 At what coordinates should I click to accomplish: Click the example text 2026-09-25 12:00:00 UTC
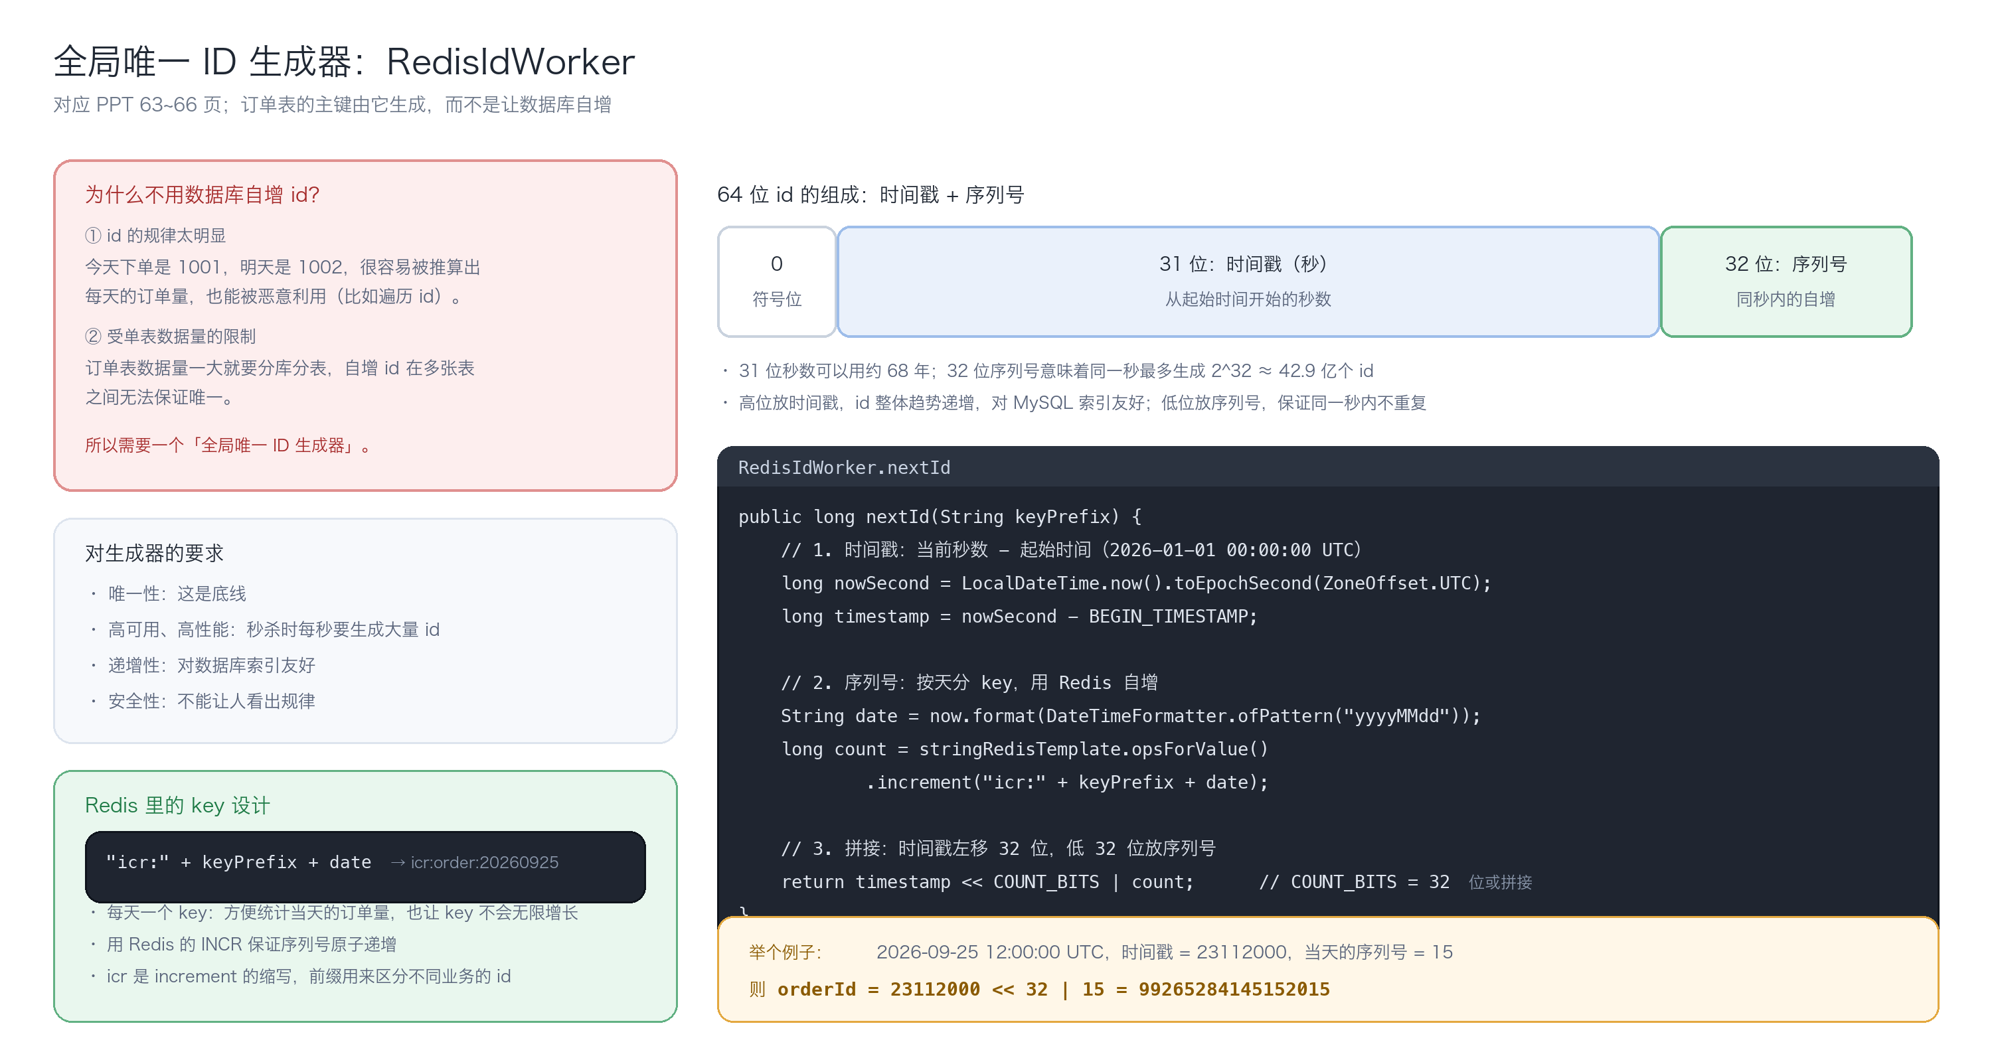pyautogui.click(x=990, y=951)
